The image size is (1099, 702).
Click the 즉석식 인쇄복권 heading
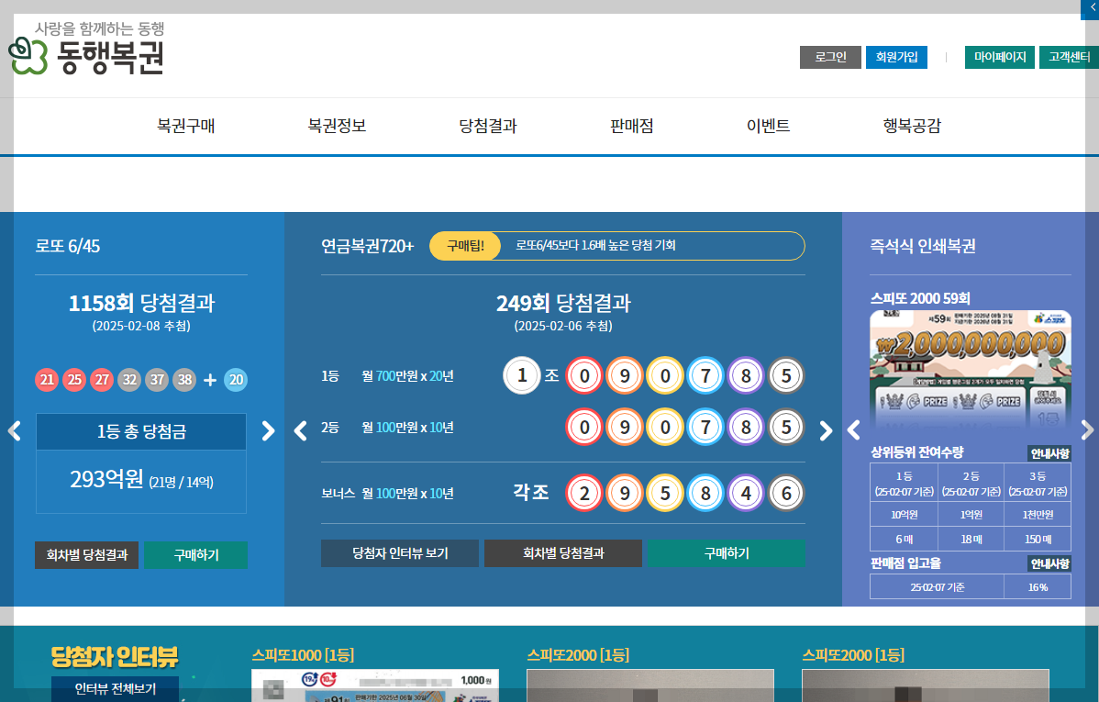922,246
